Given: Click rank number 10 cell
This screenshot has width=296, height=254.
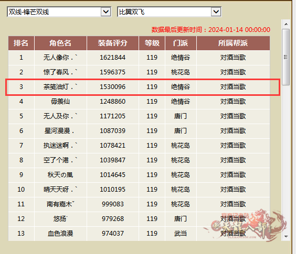Looking at the screenshot, I should 21,190.
